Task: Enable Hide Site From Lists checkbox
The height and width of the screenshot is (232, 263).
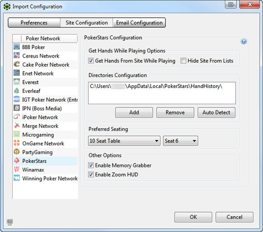Action: [x=183, y=61]
